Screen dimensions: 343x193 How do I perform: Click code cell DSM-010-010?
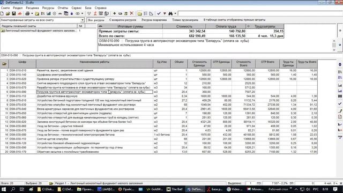tap(23, 70)
